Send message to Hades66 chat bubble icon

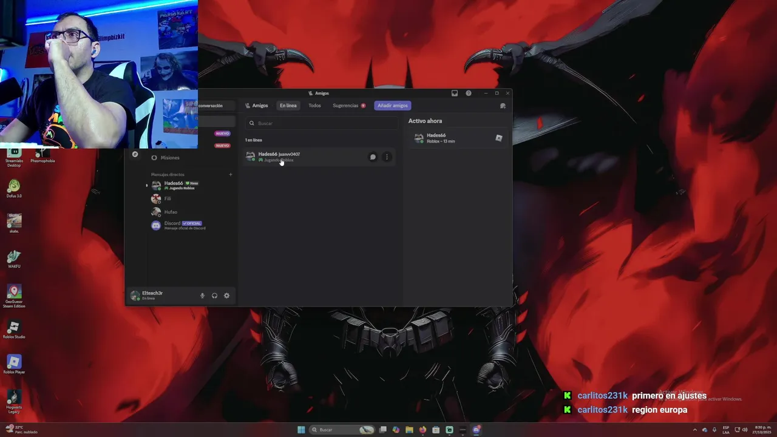(373, 157)
